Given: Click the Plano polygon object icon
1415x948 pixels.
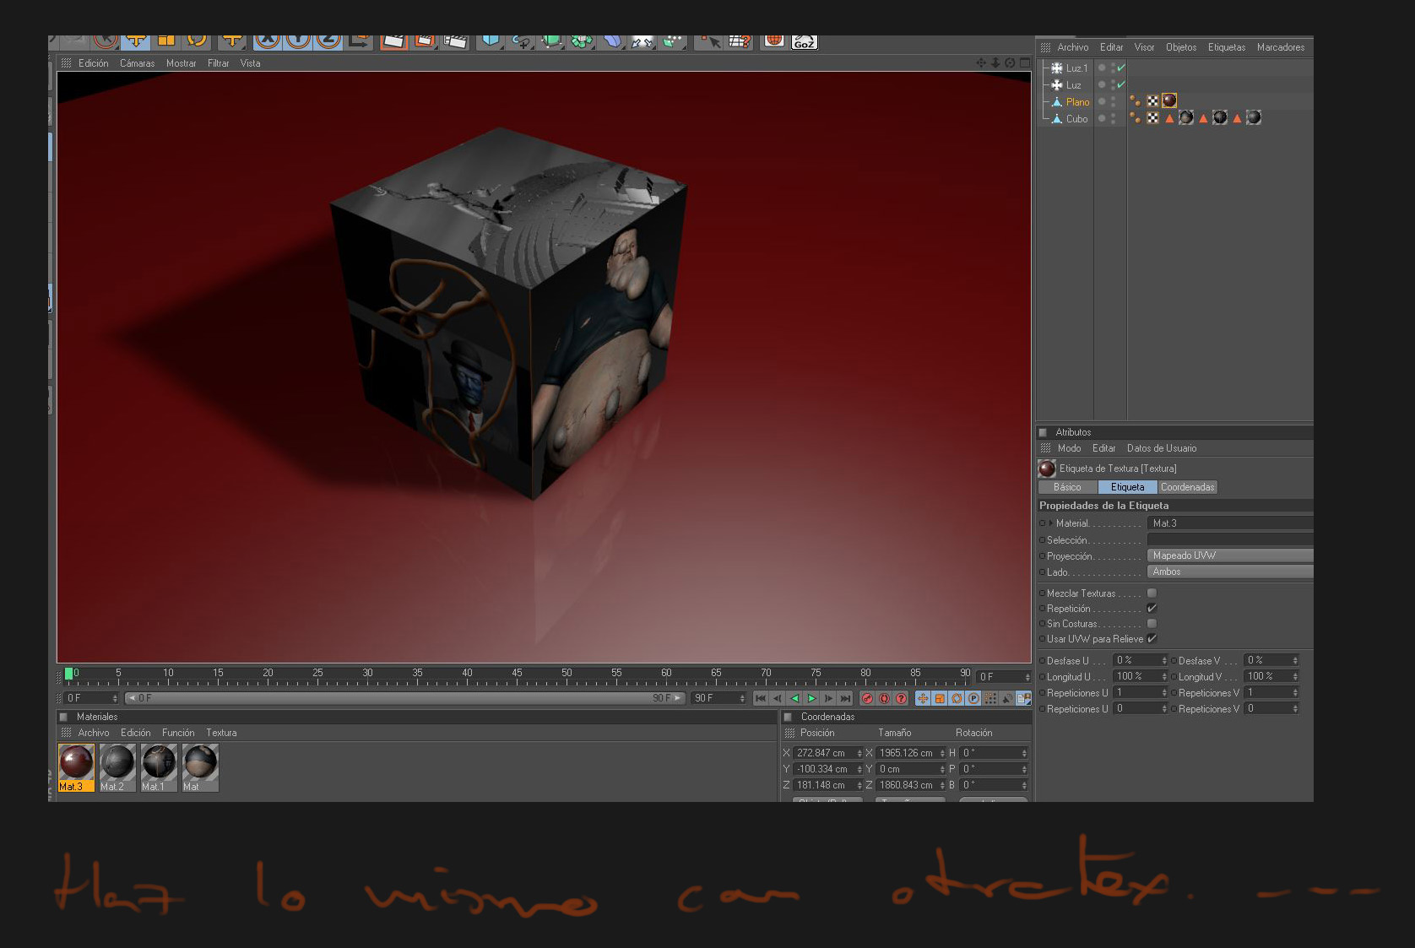Looking at the screenshot, I should pyautogui.click(x=1056, y=101).
